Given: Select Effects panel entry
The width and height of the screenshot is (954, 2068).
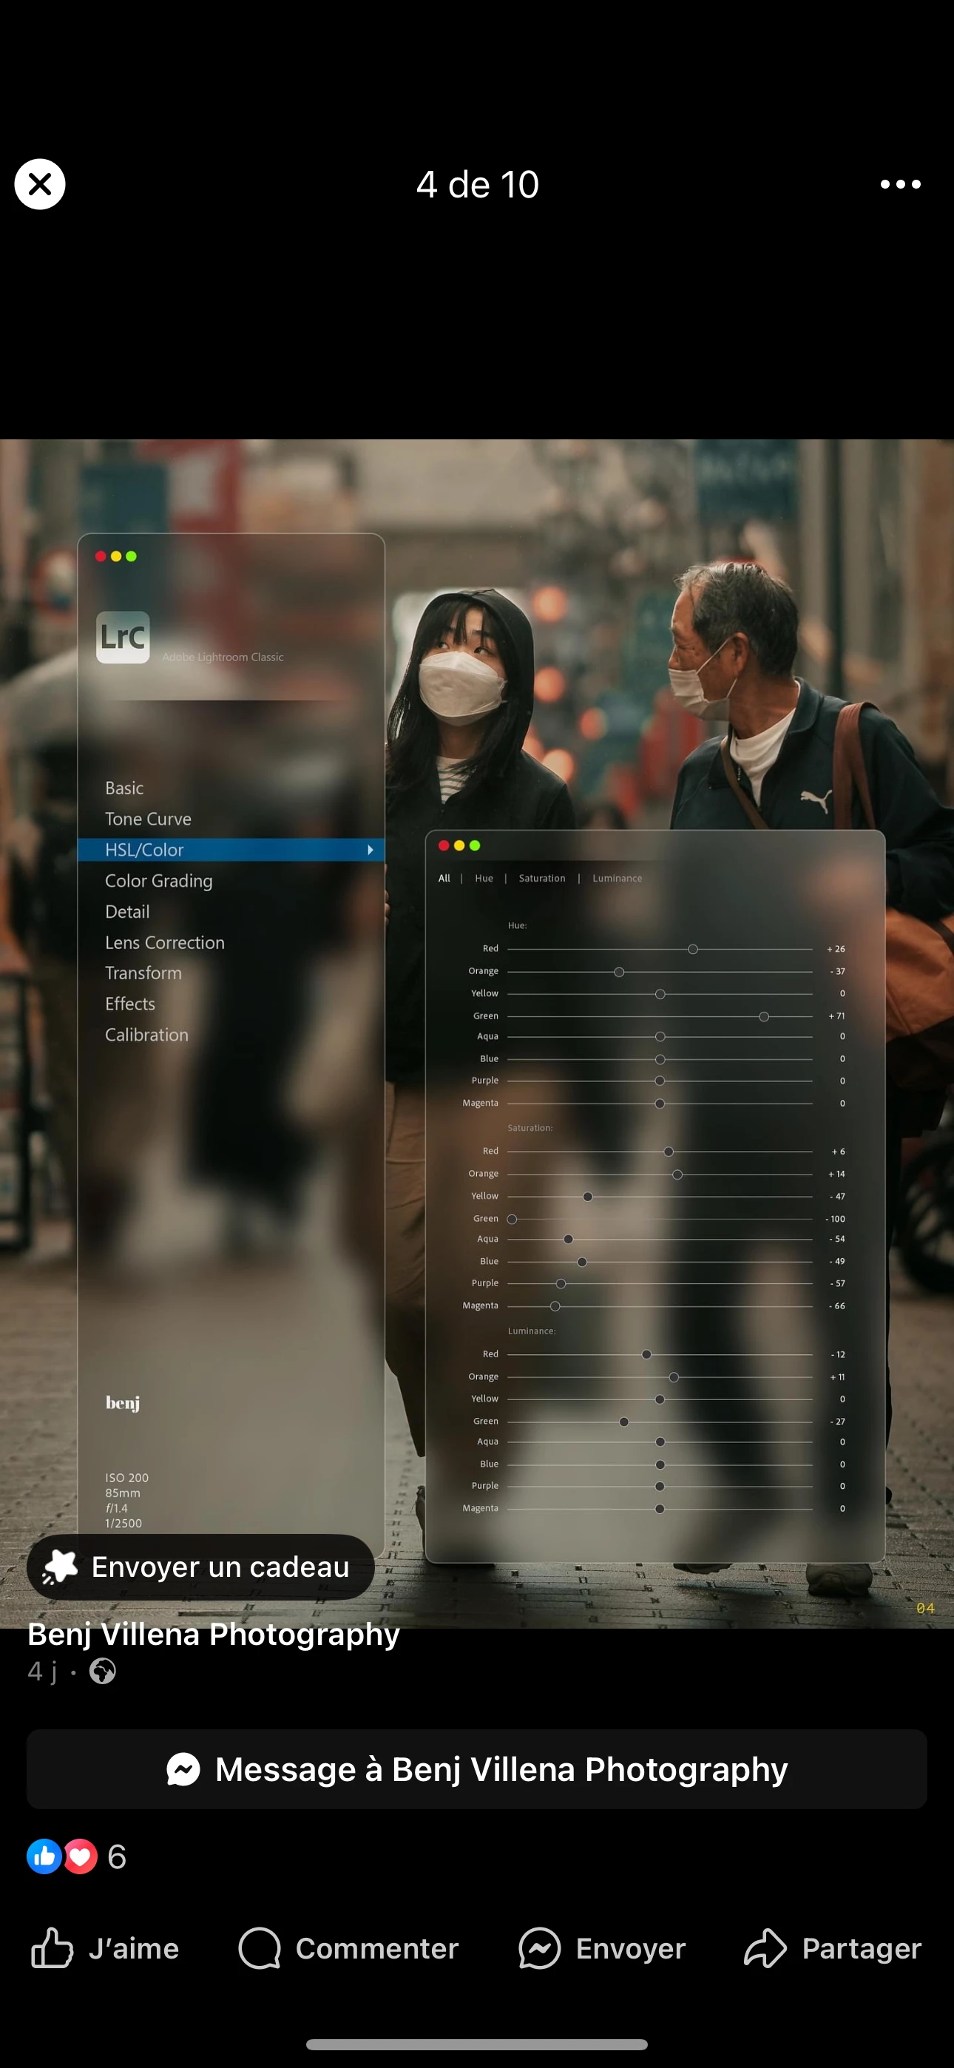Looking at the screenshot, I should pos(130,1004).
